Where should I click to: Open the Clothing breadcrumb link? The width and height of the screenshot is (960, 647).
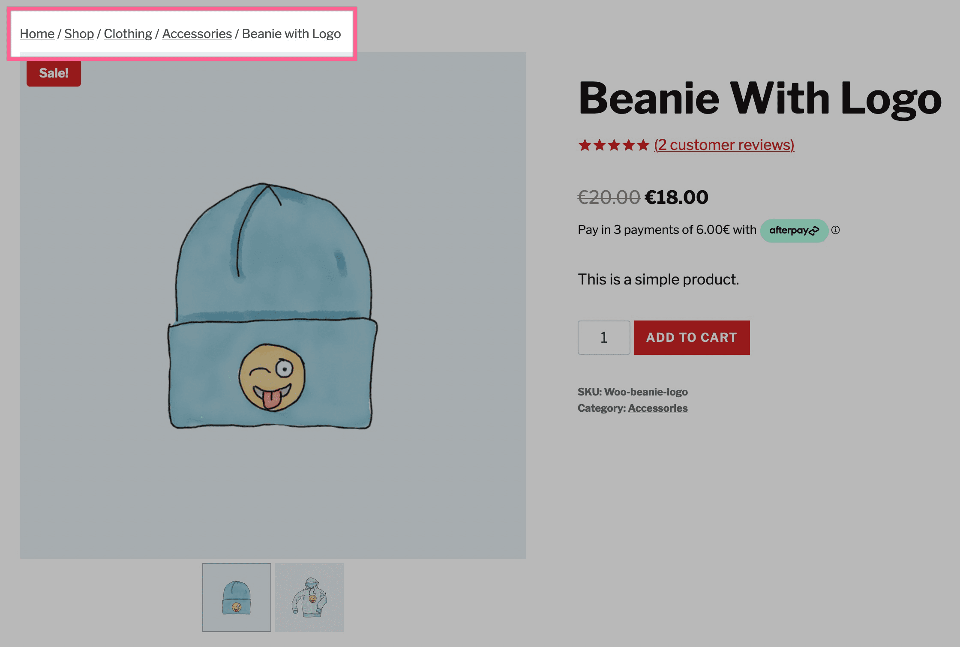point(128,34)
